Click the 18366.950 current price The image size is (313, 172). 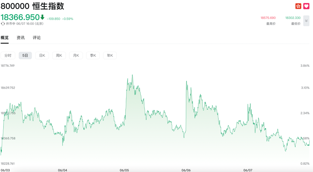click(20, 17)
